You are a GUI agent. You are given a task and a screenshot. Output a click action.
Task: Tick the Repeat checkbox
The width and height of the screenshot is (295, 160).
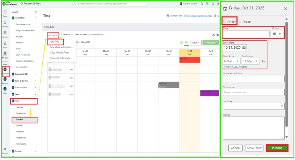point(240,21)
